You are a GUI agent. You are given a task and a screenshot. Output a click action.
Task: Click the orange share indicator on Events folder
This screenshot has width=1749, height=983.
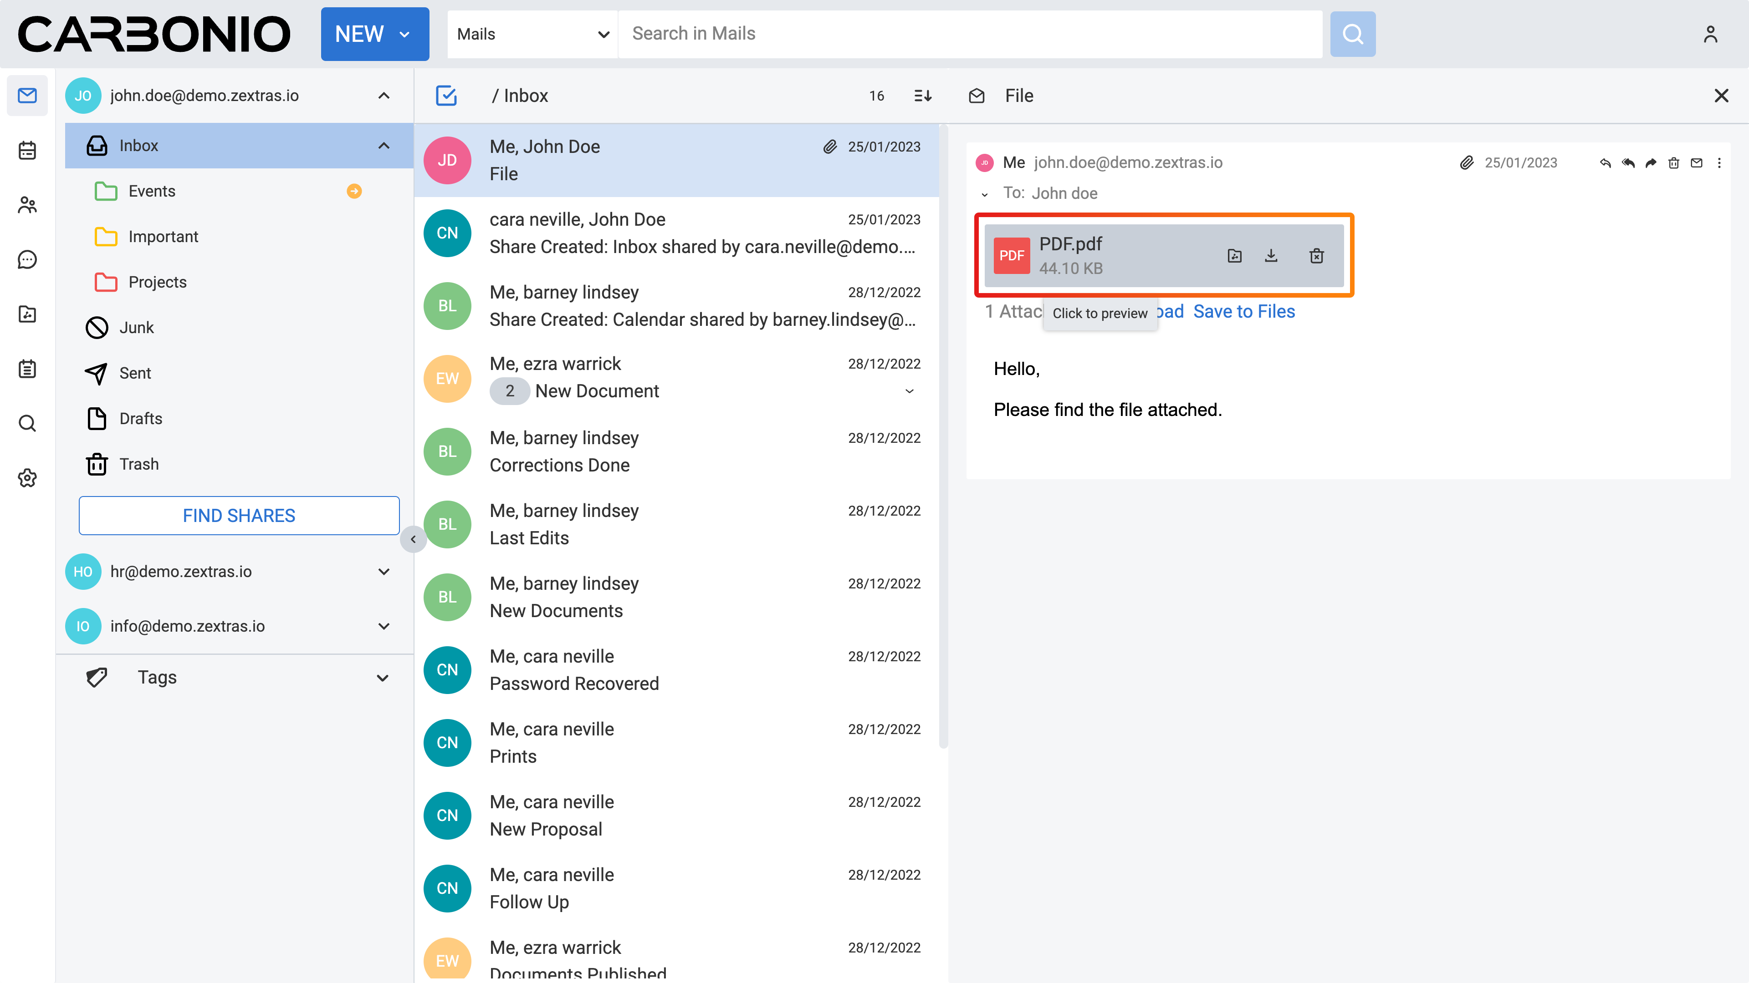coord(354,191)
